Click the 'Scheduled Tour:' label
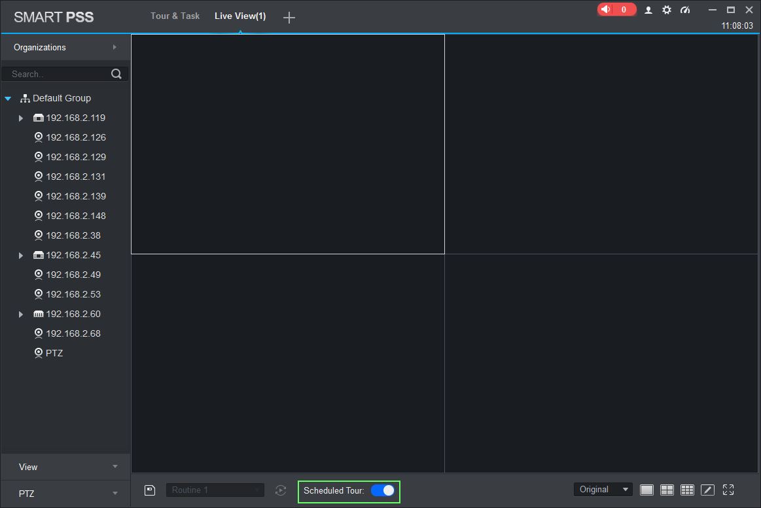The image size is (761, 508). [334, 490]
